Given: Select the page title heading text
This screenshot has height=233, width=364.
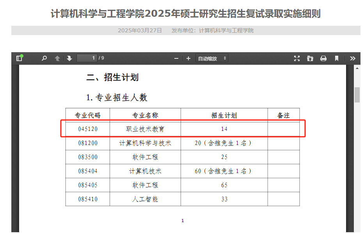Looking at the screenshot, I should coord(186,14).
